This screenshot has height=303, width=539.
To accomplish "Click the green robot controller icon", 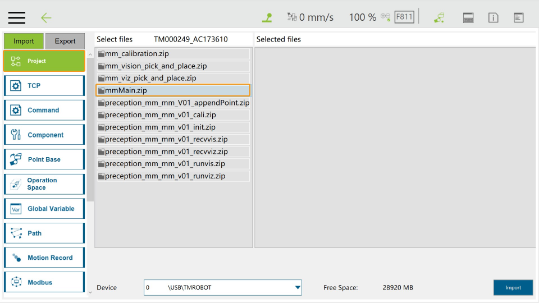I will pyautogui.click(x=439, y=17).
